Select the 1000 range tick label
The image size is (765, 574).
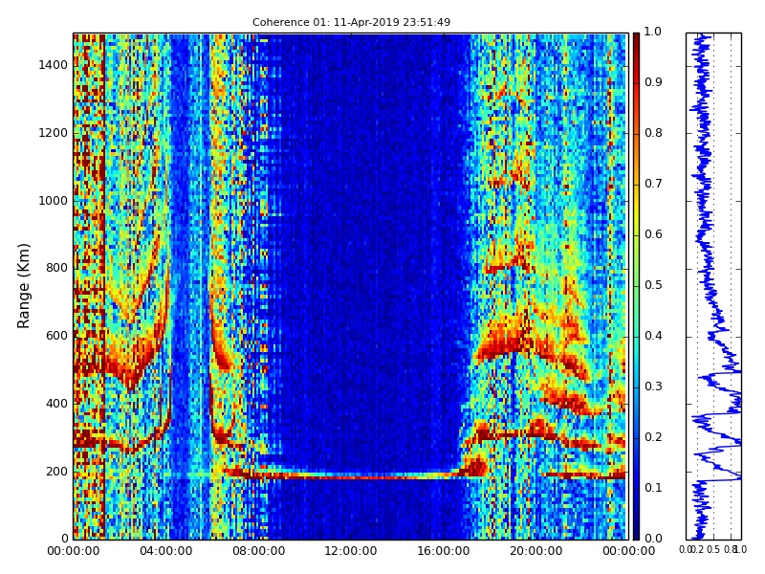click(54, 201)
